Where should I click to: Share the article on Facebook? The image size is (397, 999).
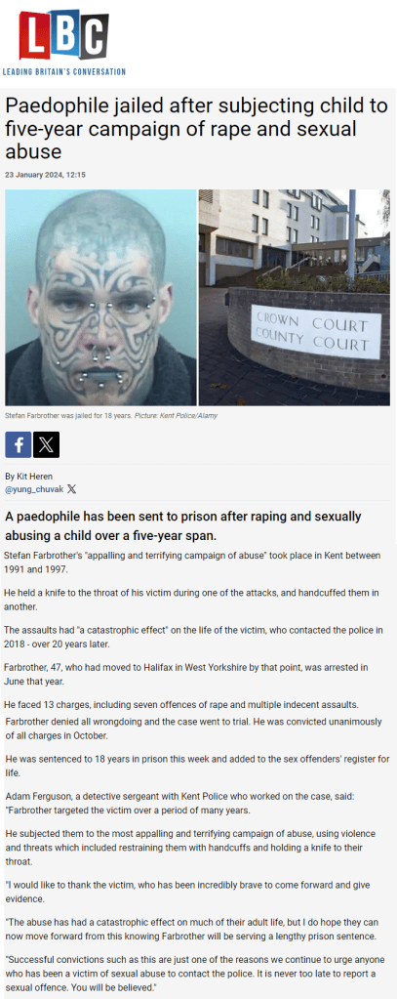(x=18, y=444)
